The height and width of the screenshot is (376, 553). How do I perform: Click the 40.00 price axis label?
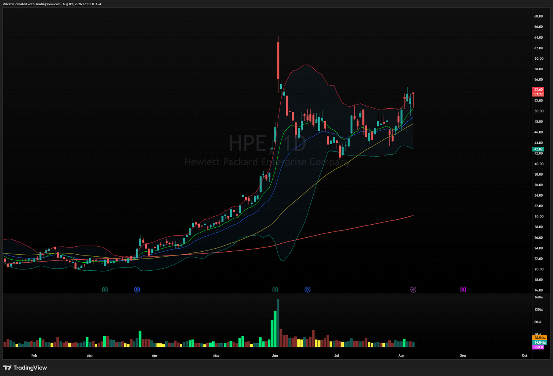point(539,164)
